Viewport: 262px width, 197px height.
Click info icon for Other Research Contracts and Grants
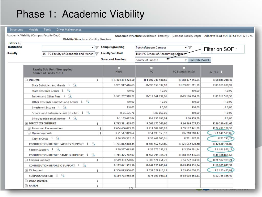click(x=82, y=102)
